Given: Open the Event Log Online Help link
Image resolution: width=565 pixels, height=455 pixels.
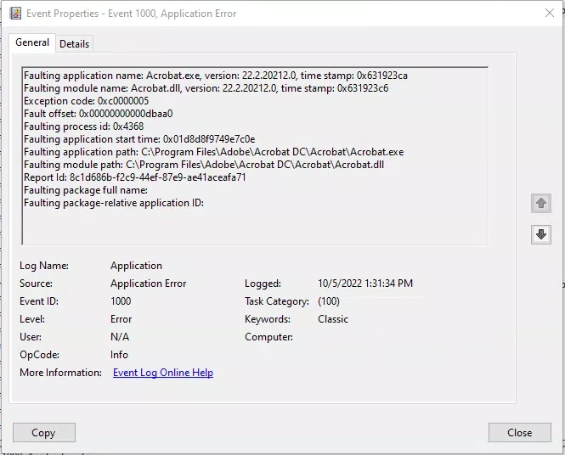Looking at the screenshot, I should [163, 373].
